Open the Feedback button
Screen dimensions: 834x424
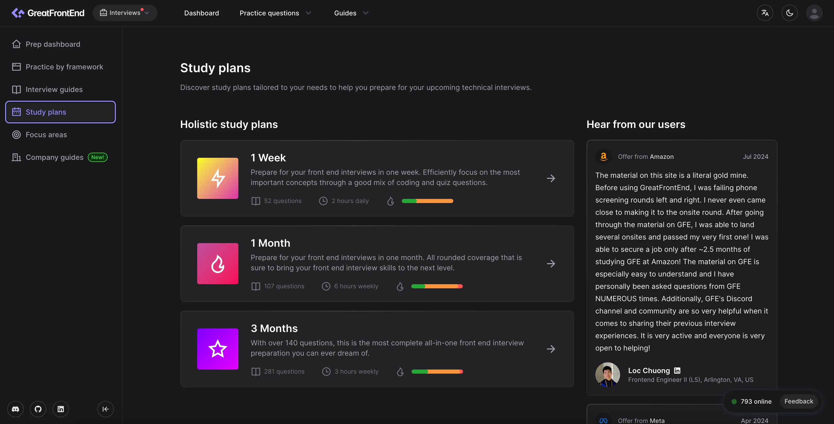click(x=799, y=401)
